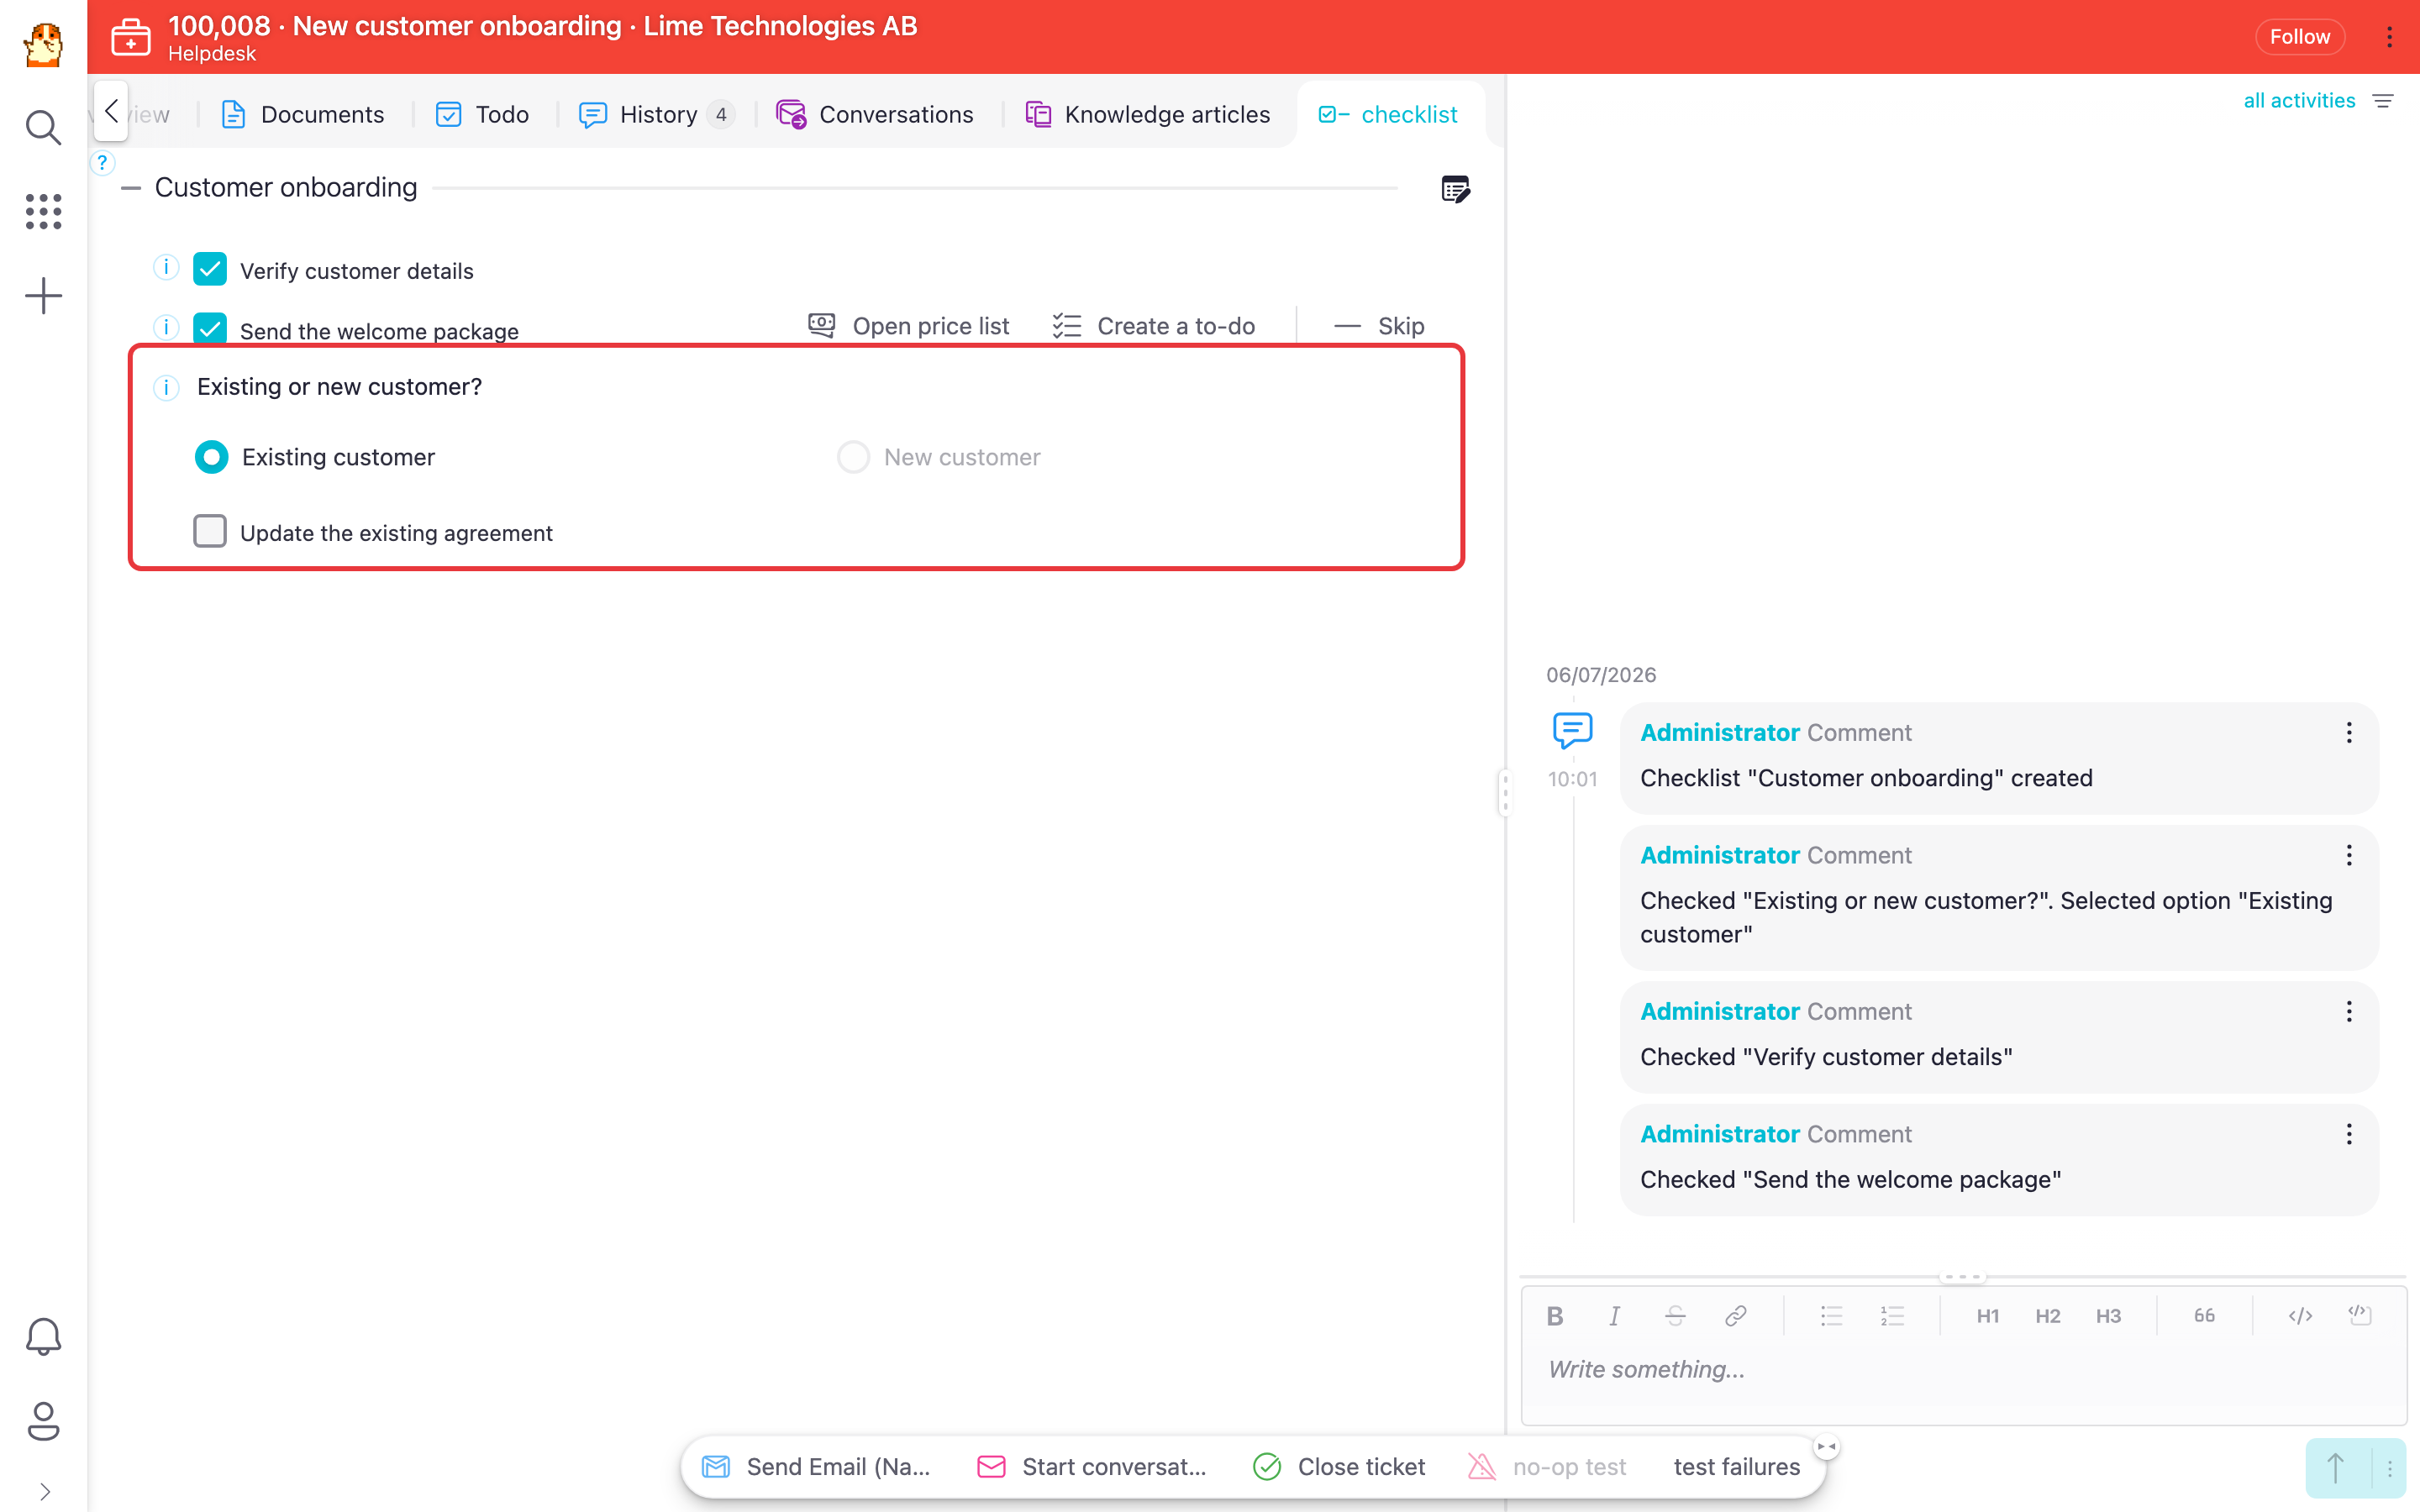
Task: Open the apps grid icon
Action: click(43, 211)
